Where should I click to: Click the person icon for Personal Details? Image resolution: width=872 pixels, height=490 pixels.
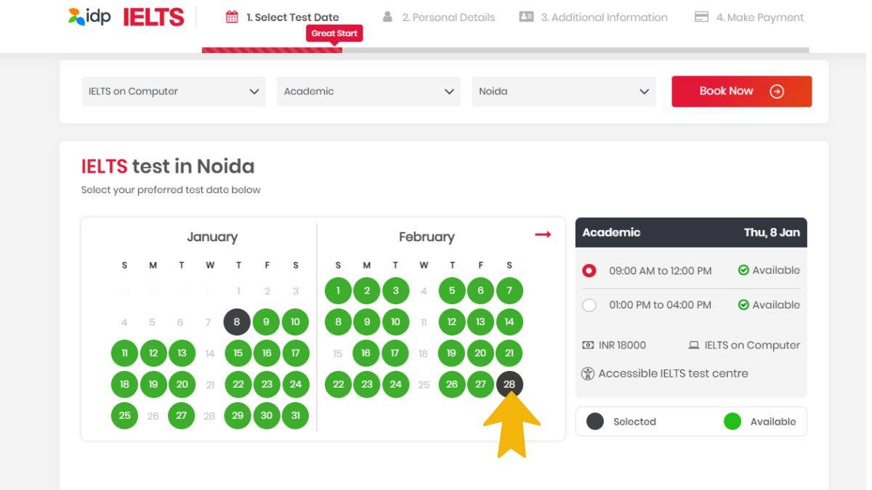click(388, 17)
